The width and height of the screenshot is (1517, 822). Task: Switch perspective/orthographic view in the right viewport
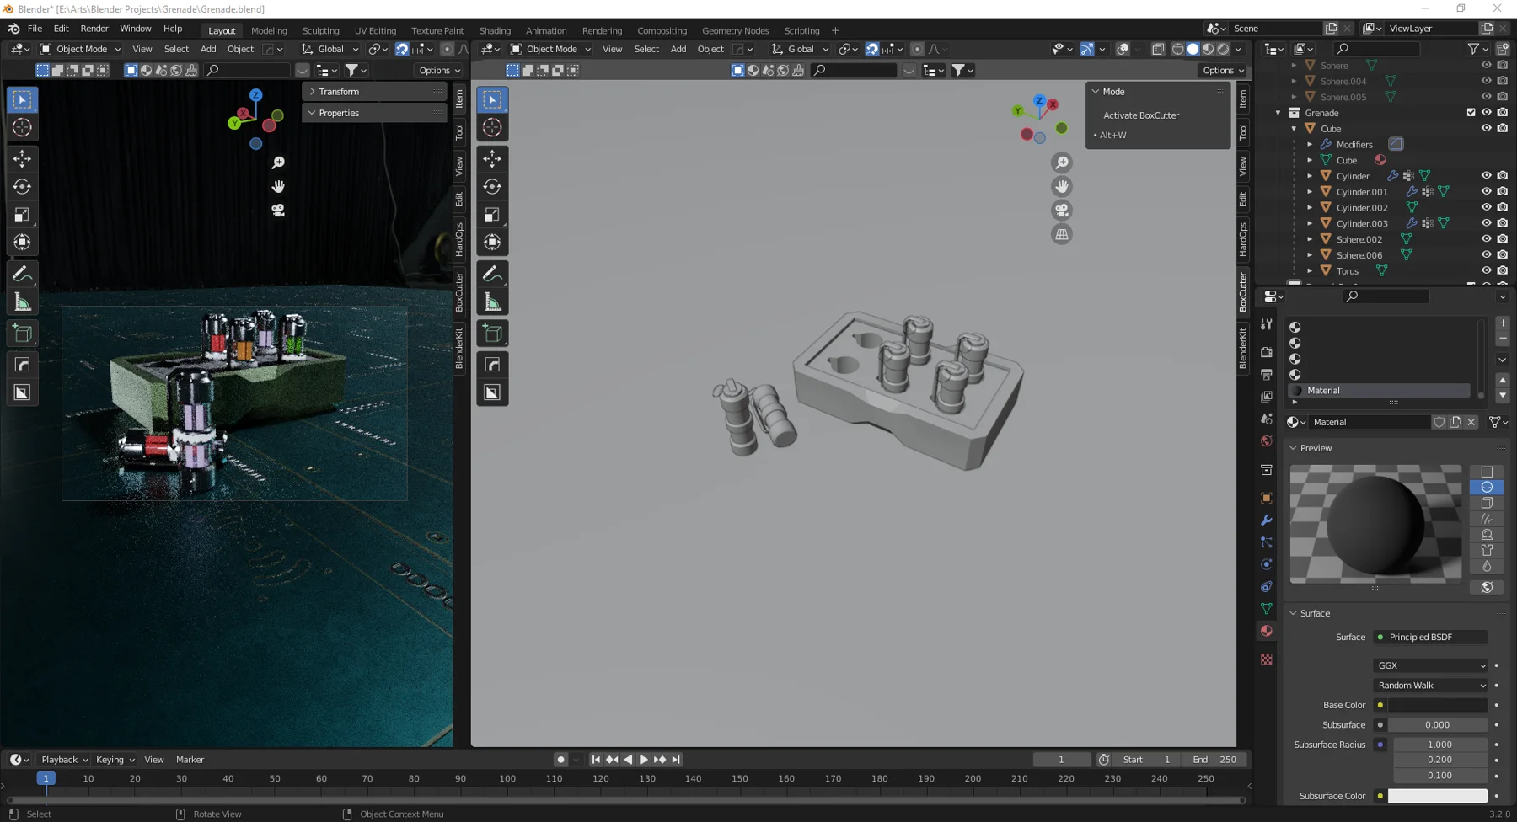(x=1062, y=235)
